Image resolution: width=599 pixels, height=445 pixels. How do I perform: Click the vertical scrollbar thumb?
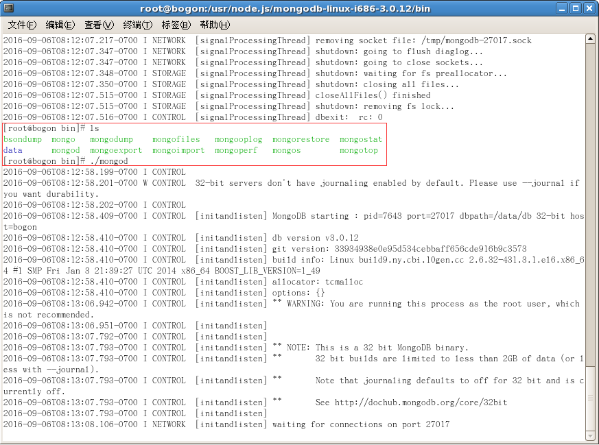tap(590, 398)
